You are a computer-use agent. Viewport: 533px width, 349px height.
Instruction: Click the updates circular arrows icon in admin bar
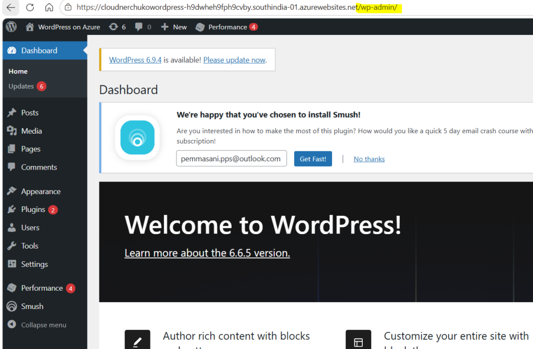tap(113, 27)
